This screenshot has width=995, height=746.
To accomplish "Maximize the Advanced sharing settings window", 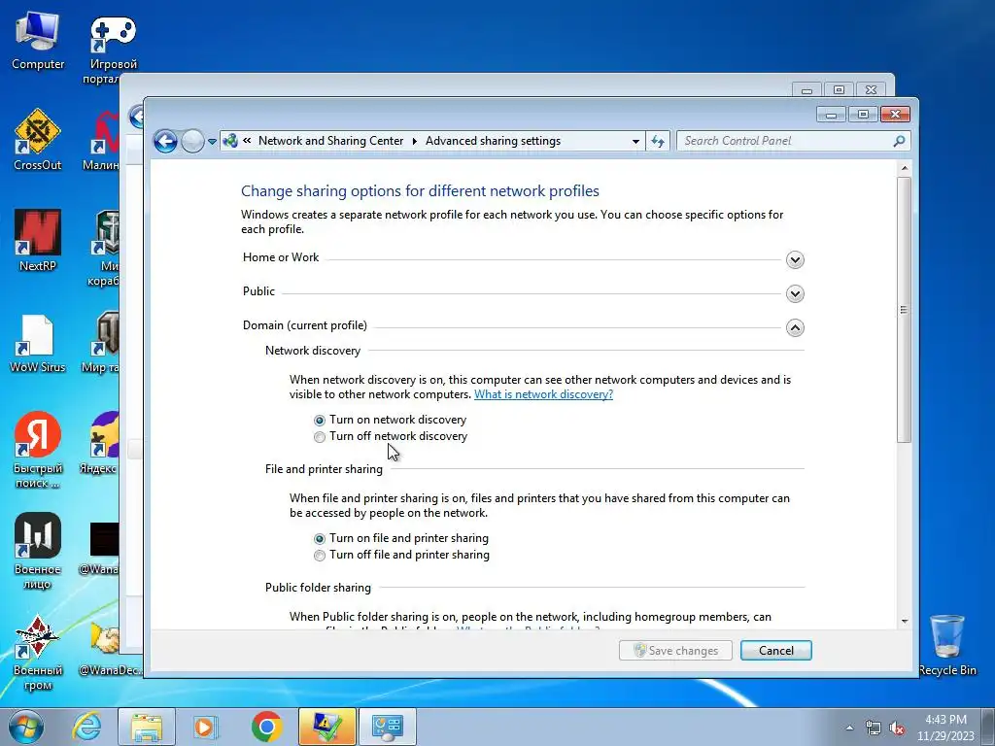I will [863, 115].
